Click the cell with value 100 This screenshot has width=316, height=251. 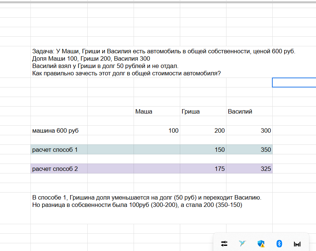157,130
